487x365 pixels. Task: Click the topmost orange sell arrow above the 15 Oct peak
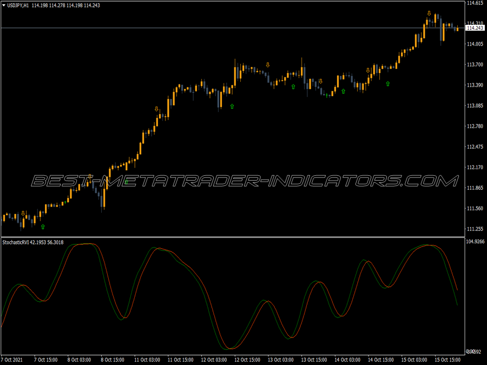point(429,14)
